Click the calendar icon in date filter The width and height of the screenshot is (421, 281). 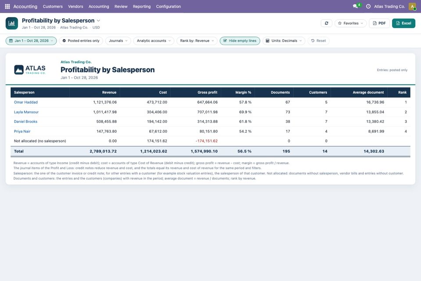point(11,41)
